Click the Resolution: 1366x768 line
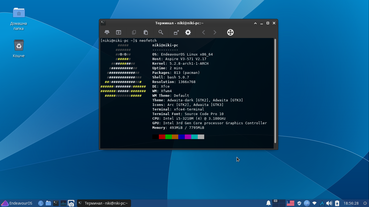This screenshot has height=207, width=369. [x=174, y=82]
